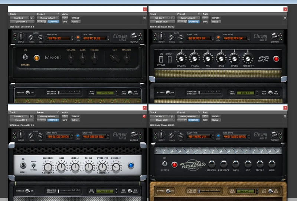Select previous preset minus button in MS-30 window
This screenshot has height=201, width=297.
pyautogui.click(x=39, y=22)
